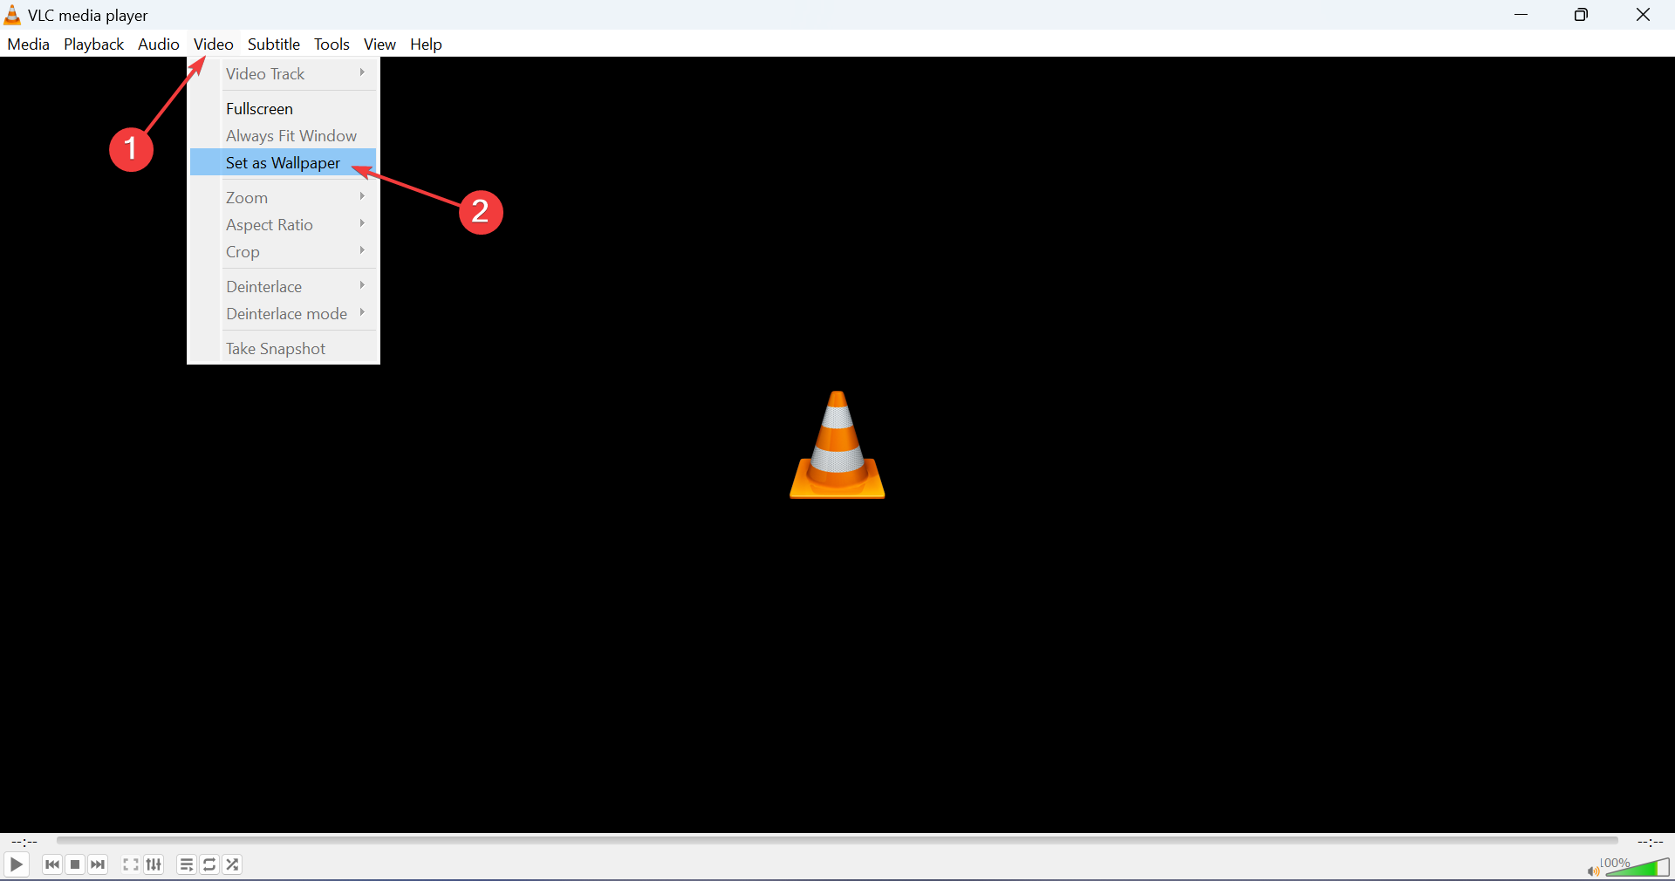The width and height of the screenshot is (1675, 881).
Task: Close the VLC media player window
Action: pyautogui.click(x=1643, y=15)
